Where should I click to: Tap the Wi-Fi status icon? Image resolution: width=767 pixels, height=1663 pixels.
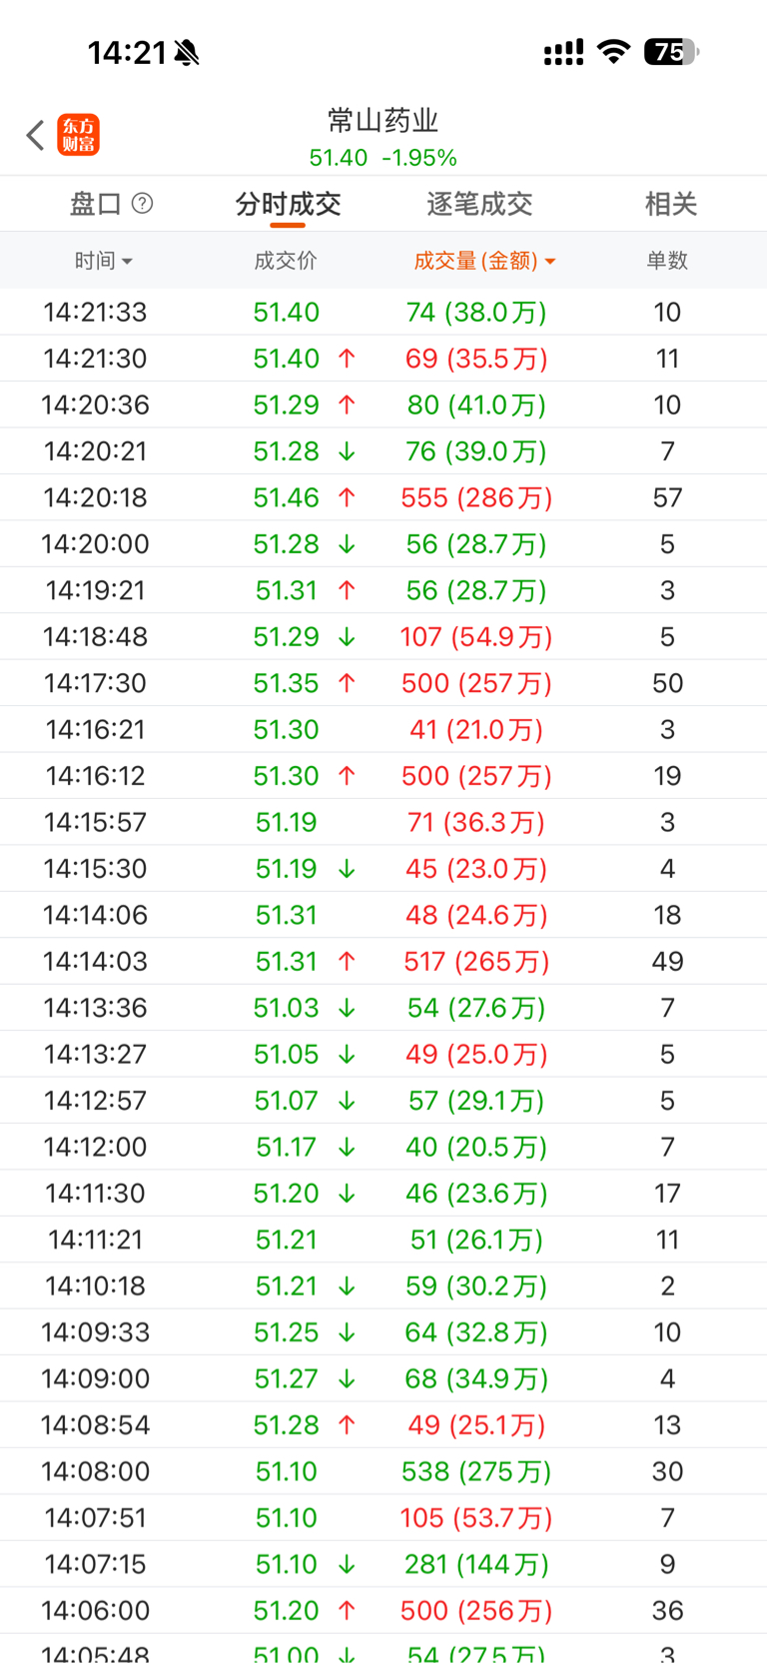coord(613,51)
